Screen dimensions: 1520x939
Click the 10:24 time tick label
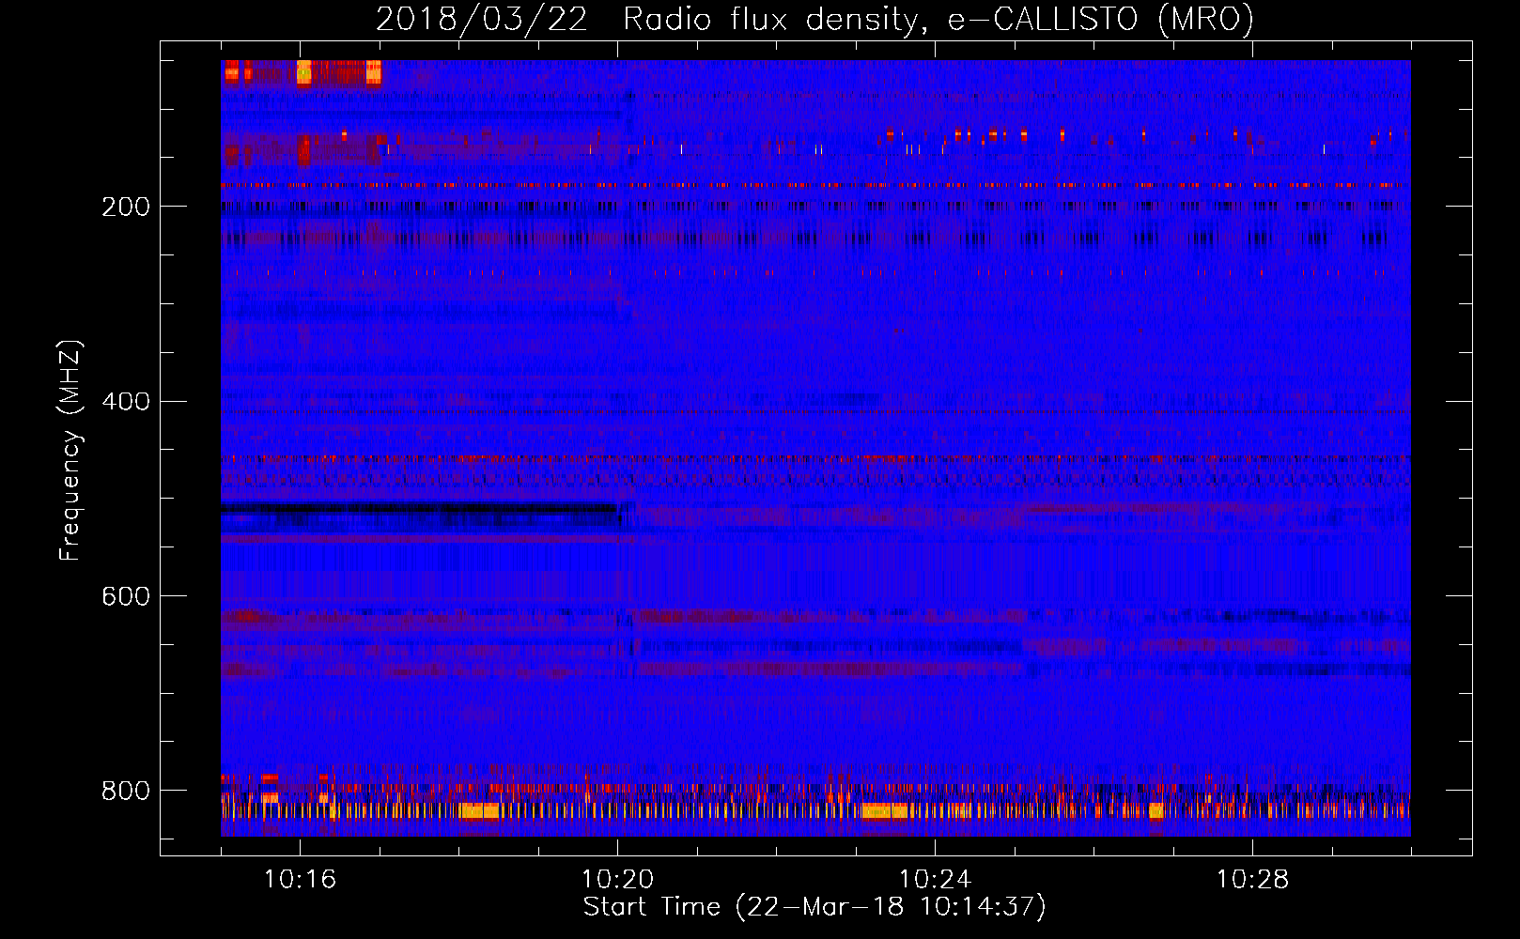pyautogui.click(x=935, y=880)
